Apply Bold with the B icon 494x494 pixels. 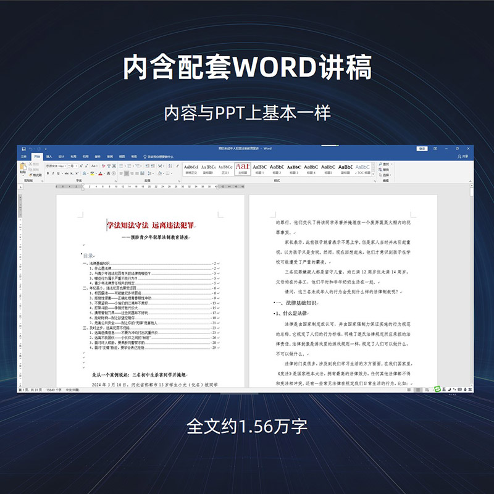click(48, 174)
